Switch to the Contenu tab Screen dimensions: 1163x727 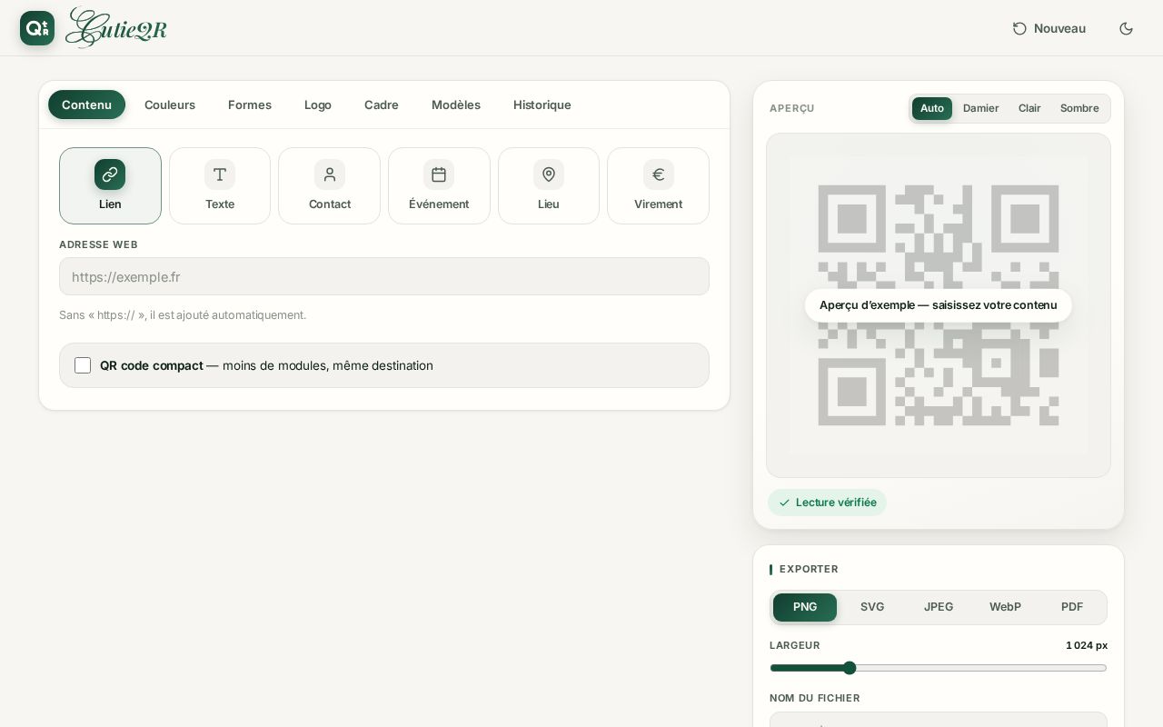[x=86, y=105]
